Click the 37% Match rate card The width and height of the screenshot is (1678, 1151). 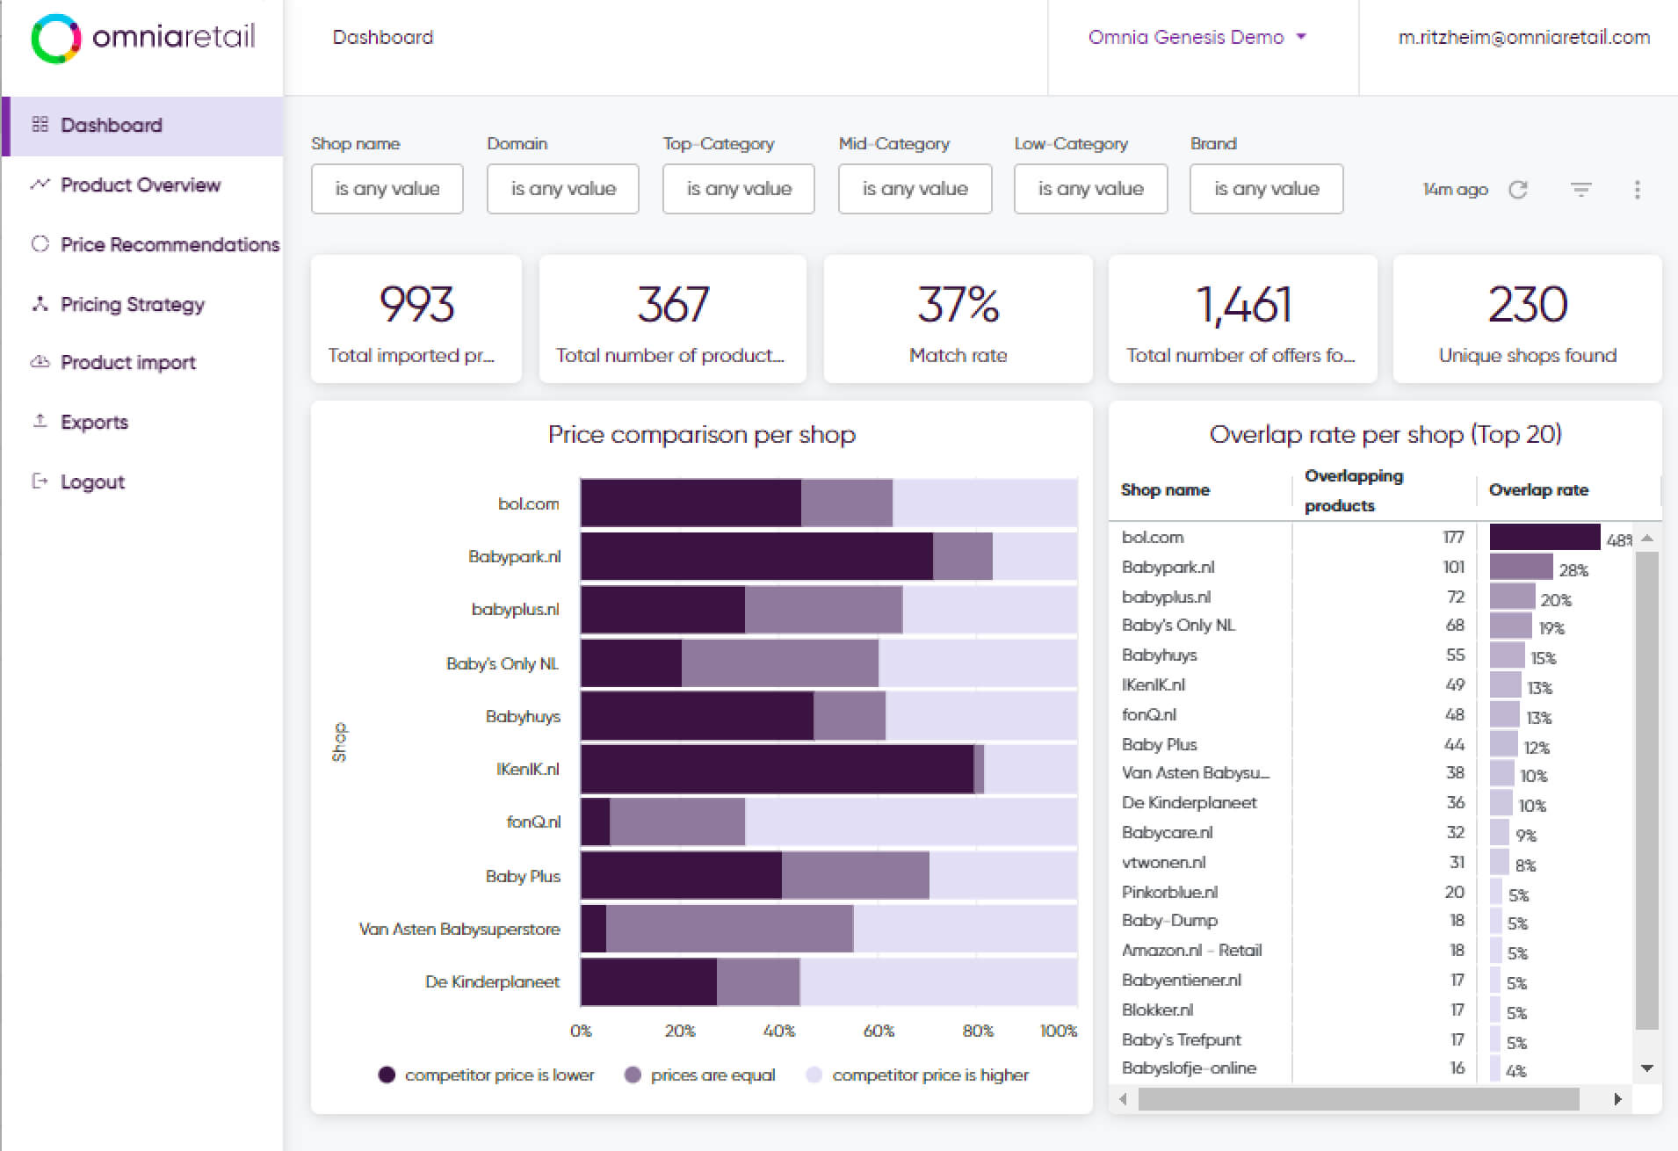point(958,319)
